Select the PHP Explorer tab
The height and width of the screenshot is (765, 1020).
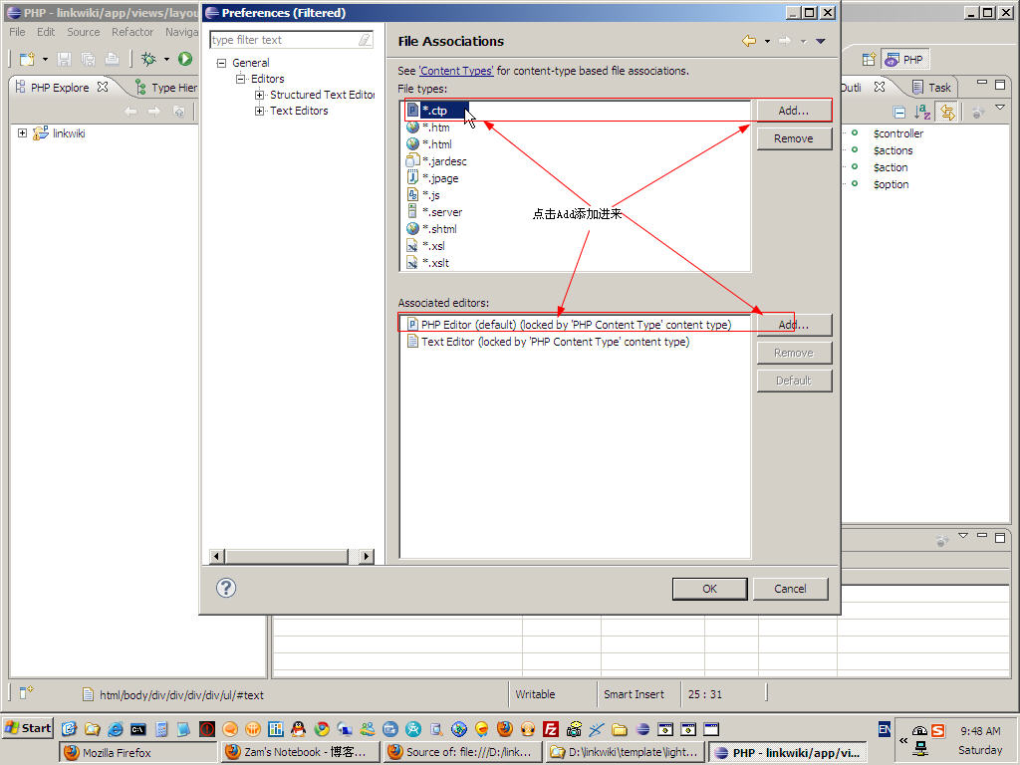60,88
